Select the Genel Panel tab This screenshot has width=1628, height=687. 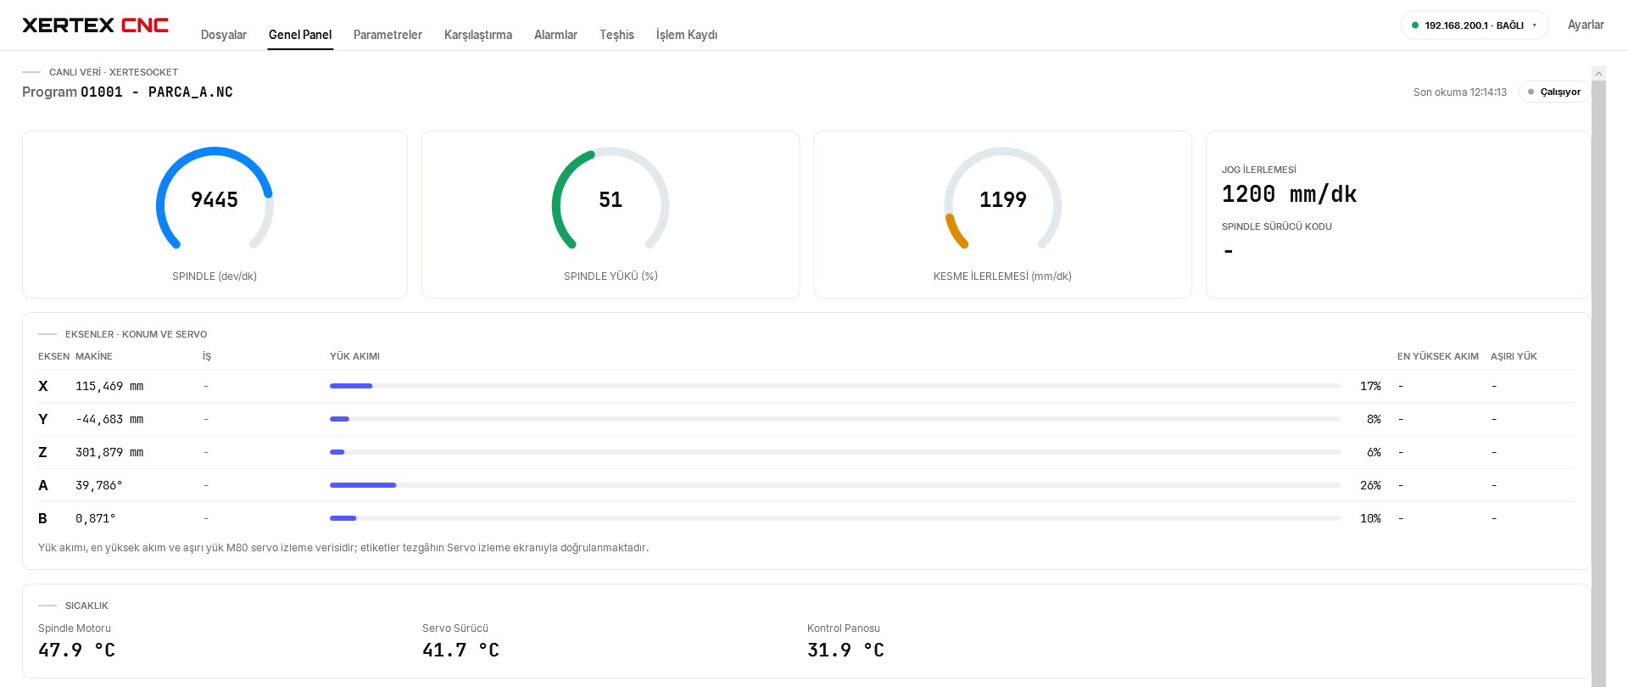[x=300, y=35]
